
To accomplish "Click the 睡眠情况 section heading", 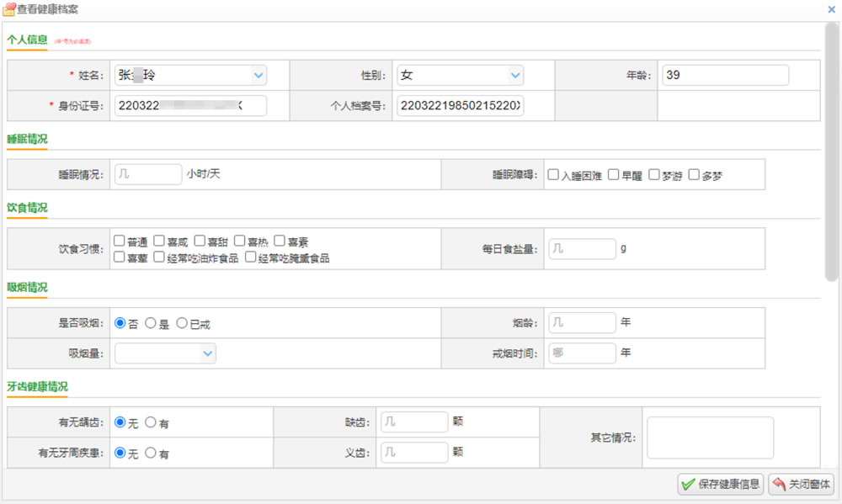I will coord(27,139).
